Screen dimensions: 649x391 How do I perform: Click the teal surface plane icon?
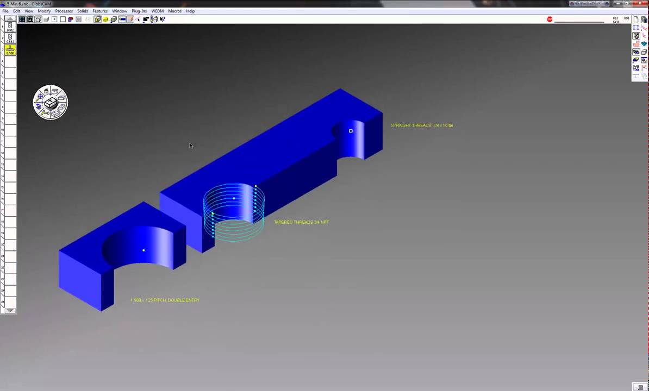pyautogui.click(x=644, y=44)
